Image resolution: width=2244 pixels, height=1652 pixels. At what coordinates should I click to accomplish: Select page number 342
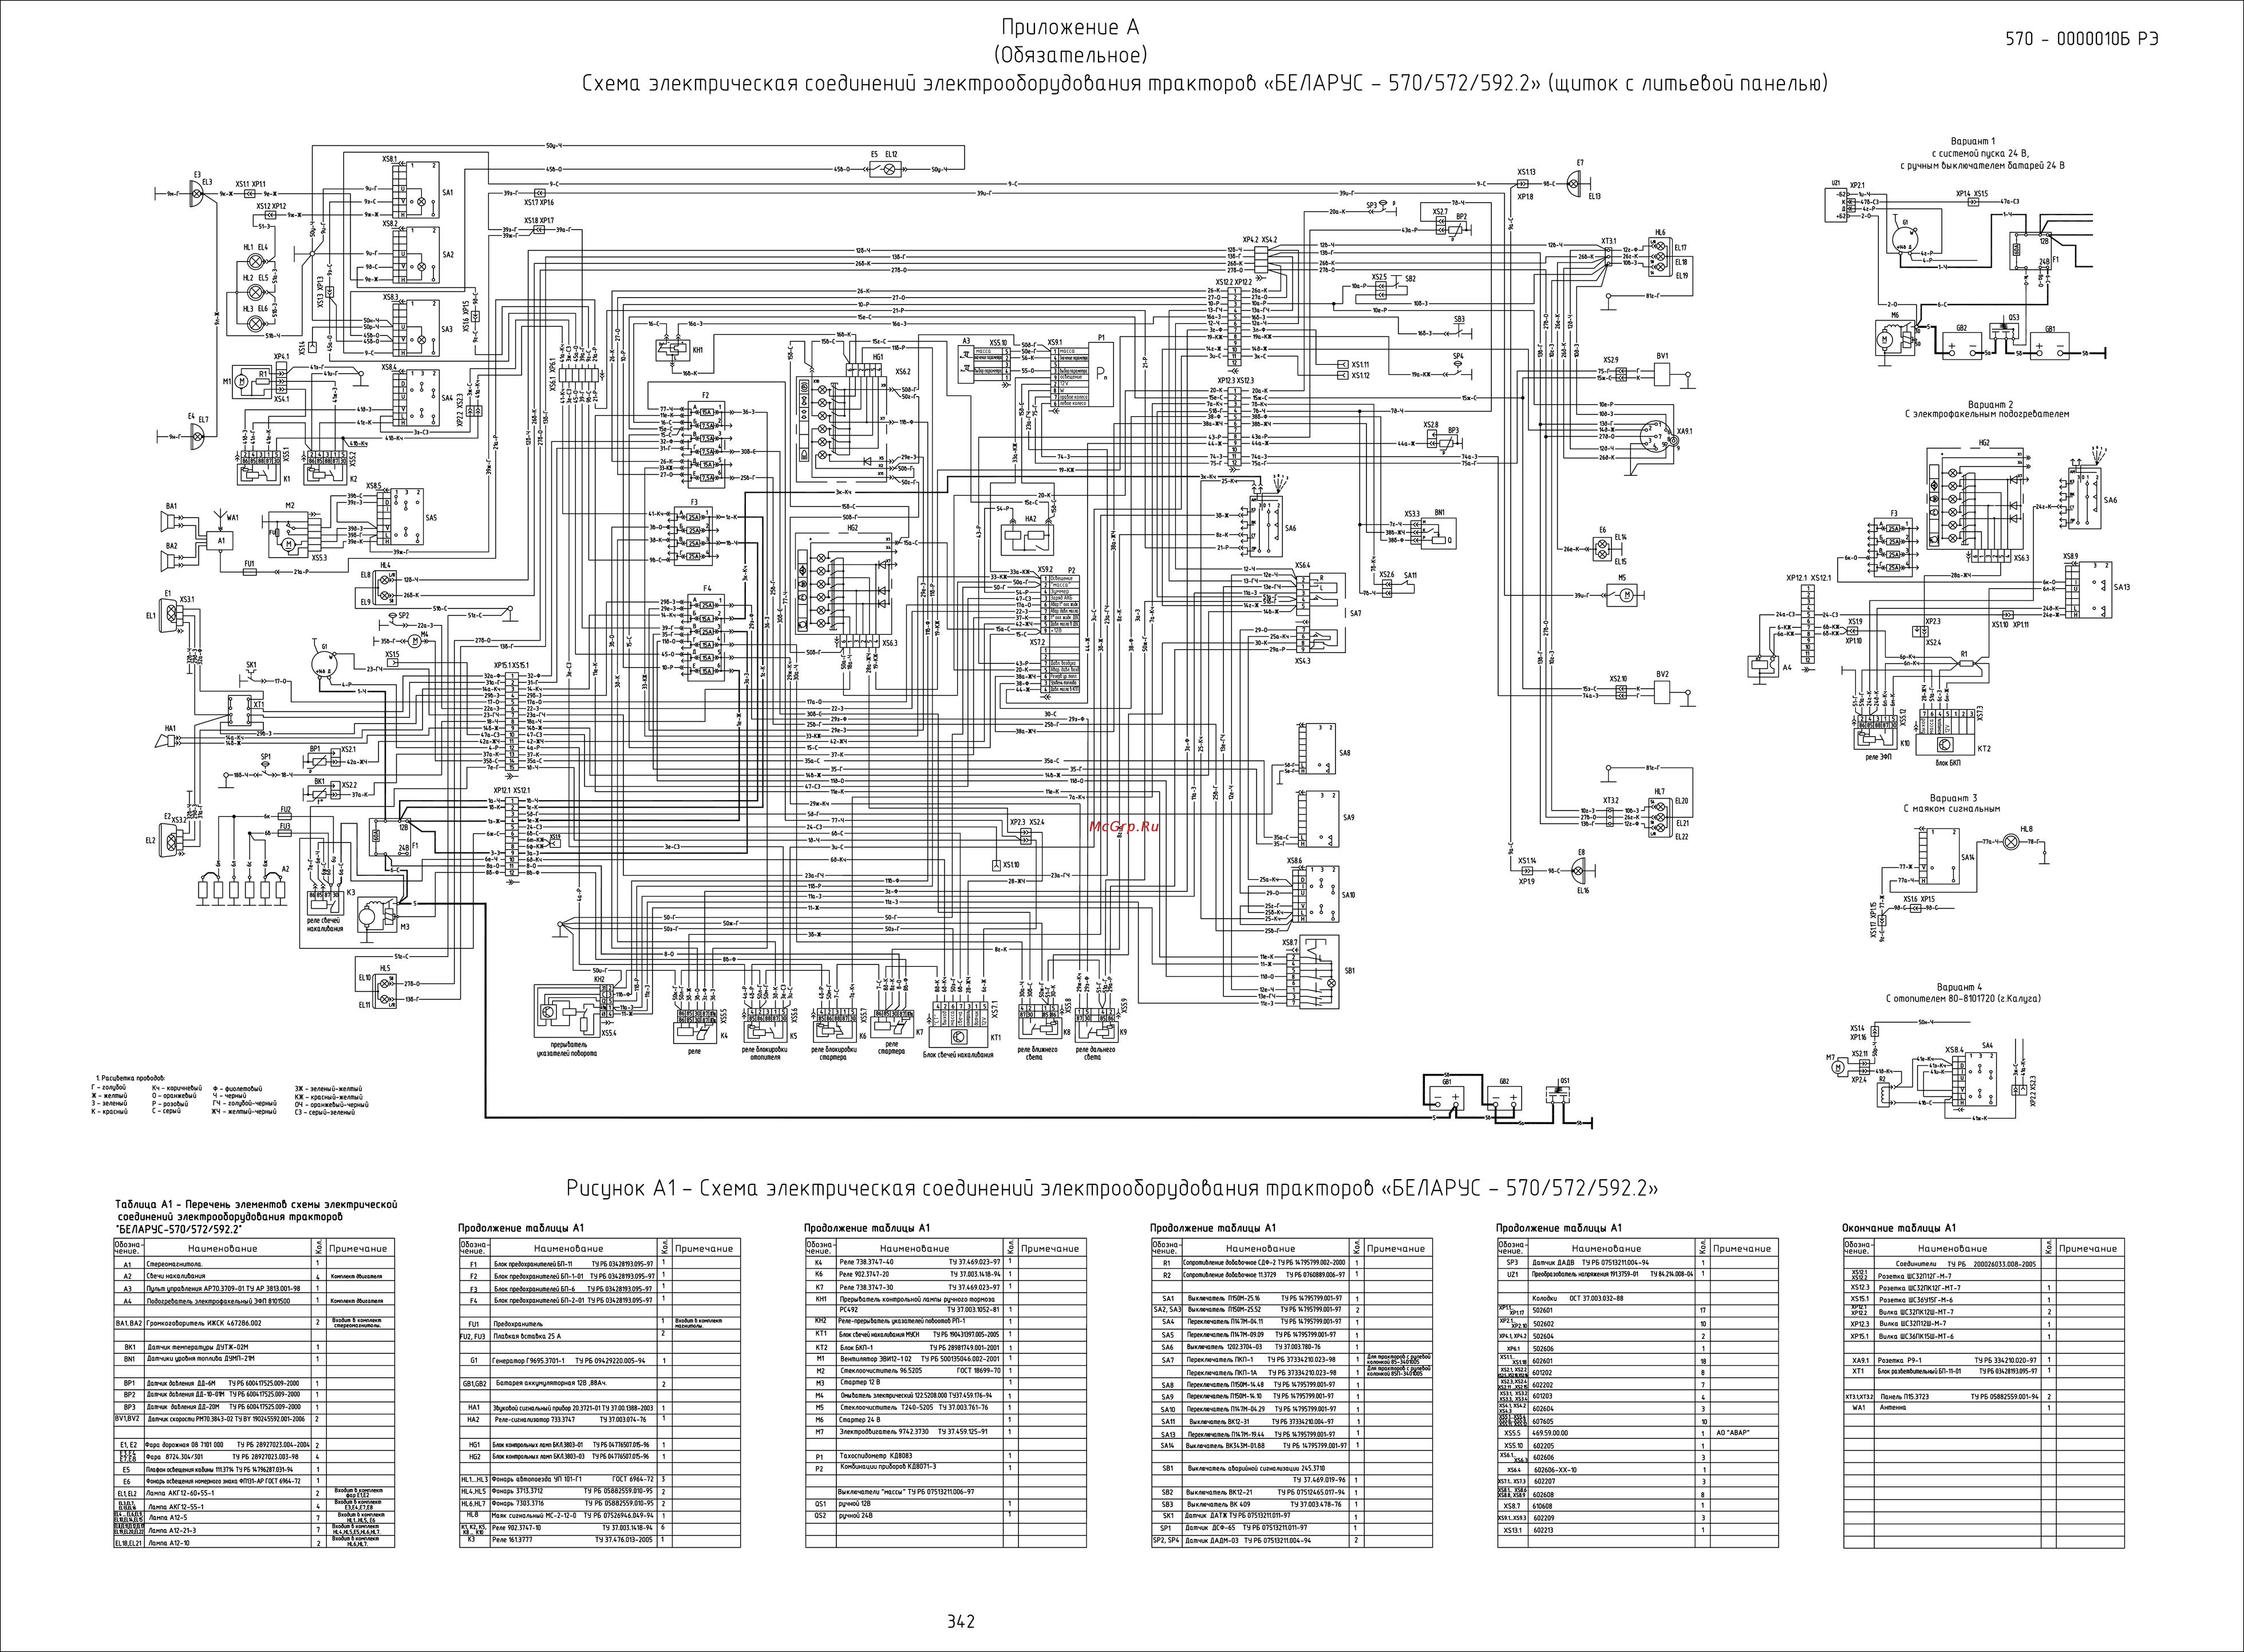point(961,1622)
